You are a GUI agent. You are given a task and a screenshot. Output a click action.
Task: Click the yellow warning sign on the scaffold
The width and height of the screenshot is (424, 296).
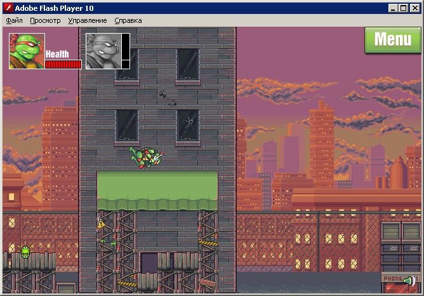102,224
